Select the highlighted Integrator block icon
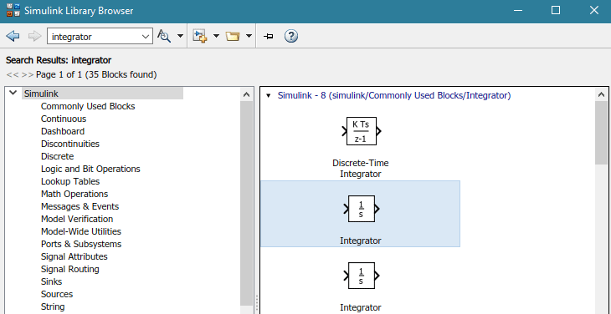The width and height of the screenshot is (611, 314). tap(362, 209)
